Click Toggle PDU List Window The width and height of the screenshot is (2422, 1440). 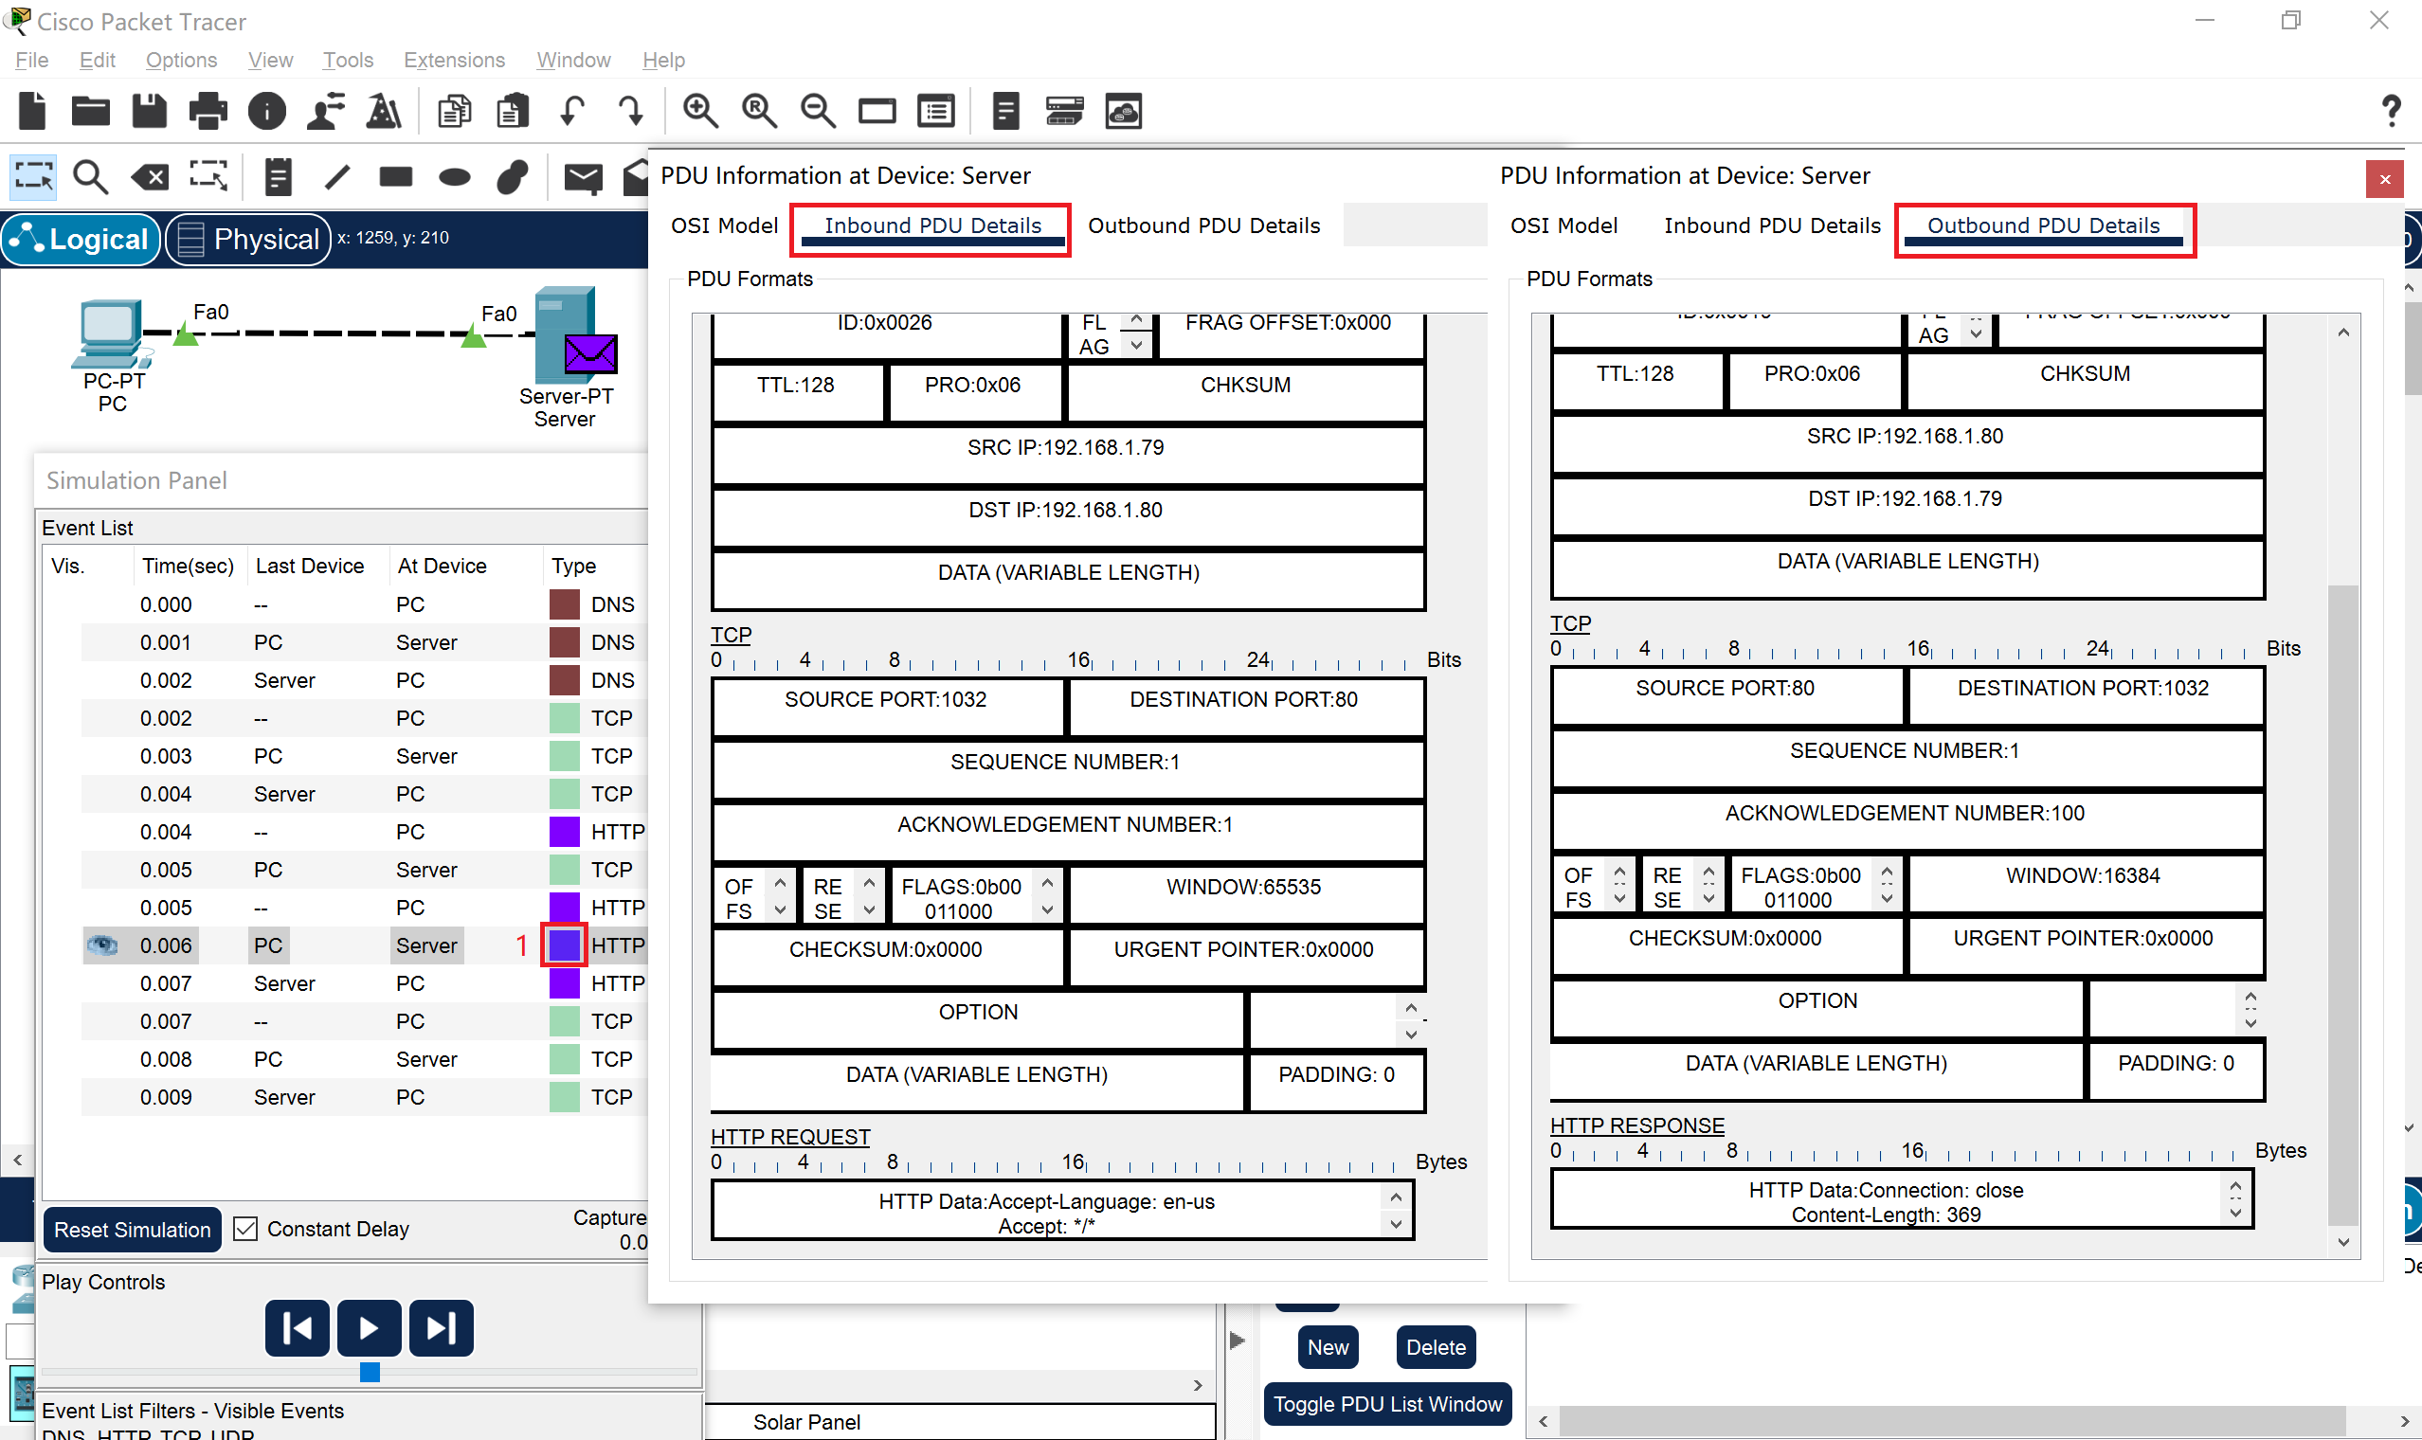click(x=1386, y=1403)
